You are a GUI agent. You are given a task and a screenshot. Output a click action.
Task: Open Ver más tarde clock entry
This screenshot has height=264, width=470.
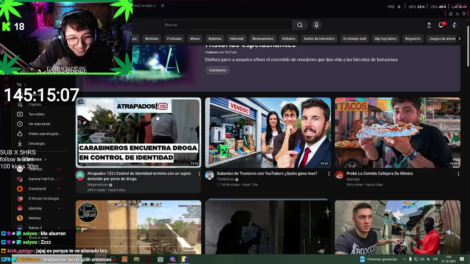[x=39, y=124]
